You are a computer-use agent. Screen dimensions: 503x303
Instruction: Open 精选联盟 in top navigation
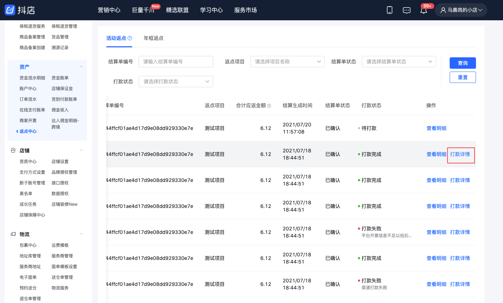click(x=177, y=10)
